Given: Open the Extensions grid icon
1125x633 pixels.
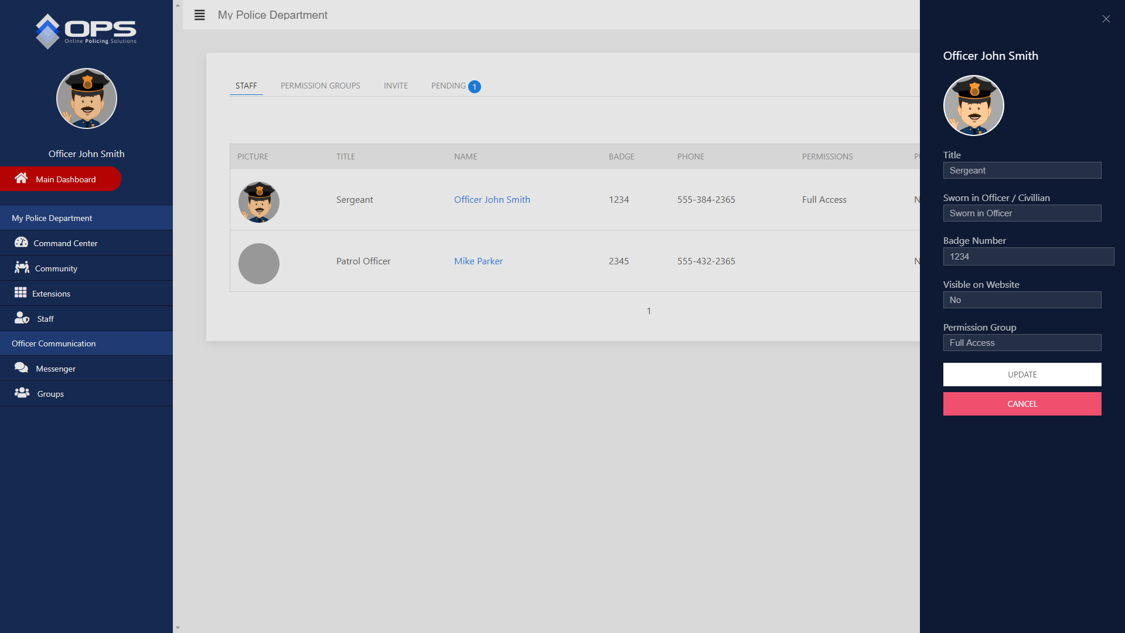Looking at the screenshot, I should click(21, 292).
